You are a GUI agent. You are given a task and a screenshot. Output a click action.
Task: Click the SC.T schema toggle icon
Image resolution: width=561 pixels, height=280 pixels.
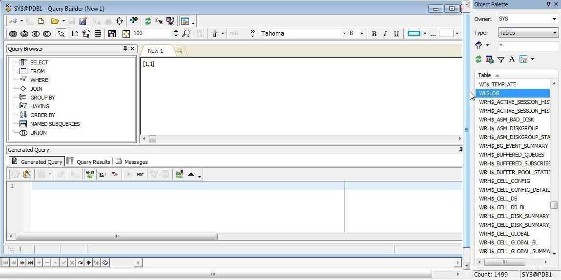pyautogui.click(x=103, y=174)
